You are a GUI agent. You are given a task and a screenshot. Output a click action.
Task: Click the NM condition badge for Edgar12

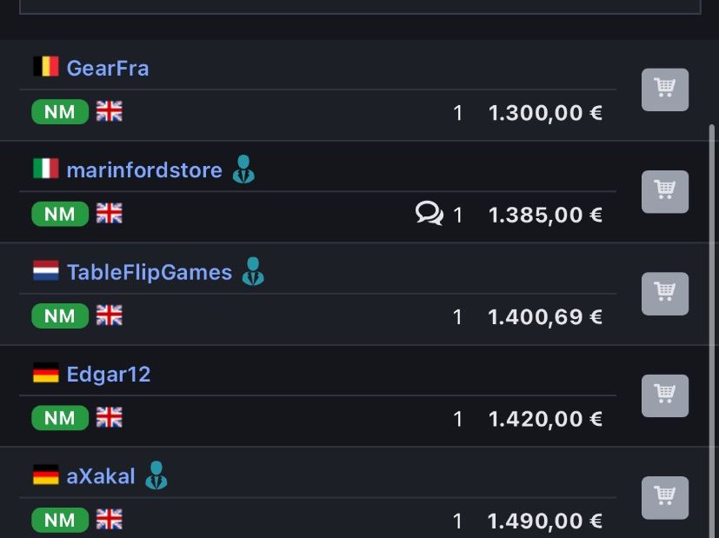60,418
